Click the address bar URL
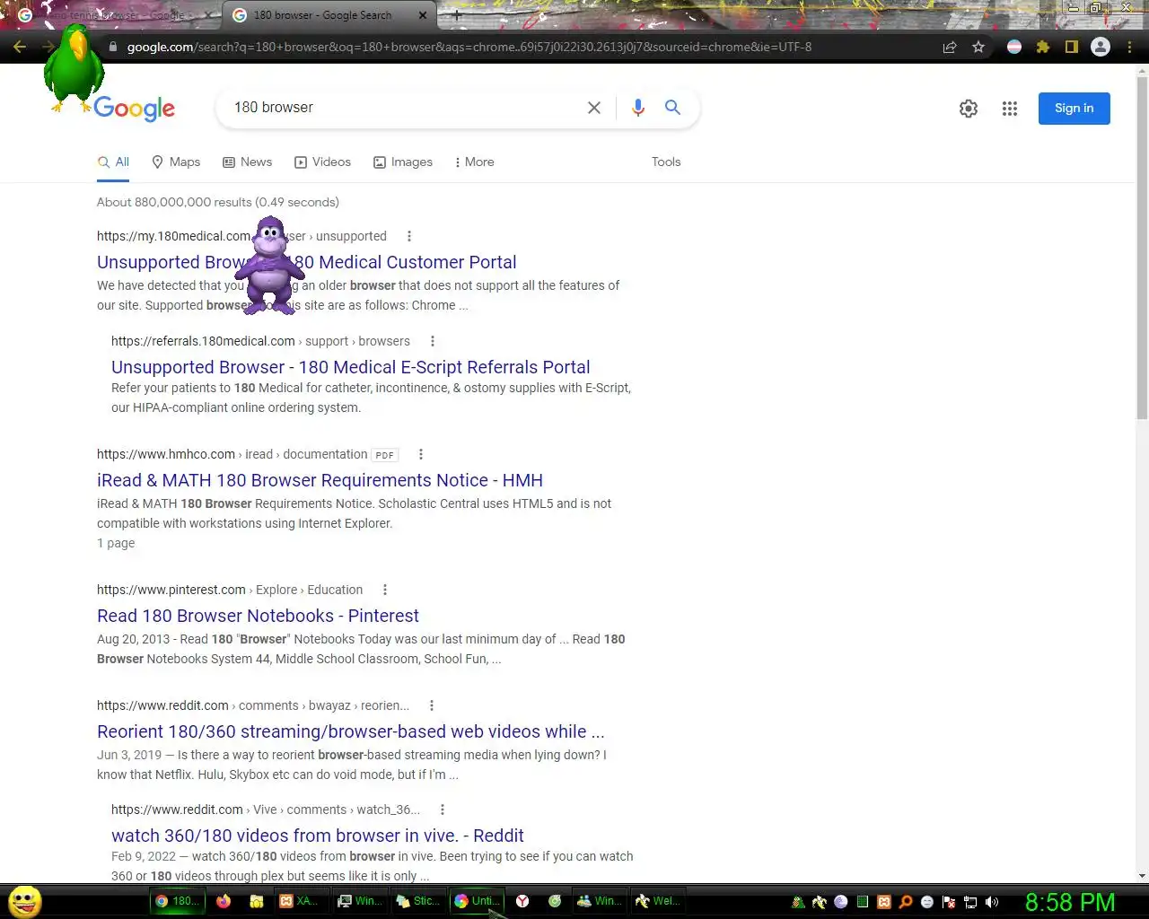The width and height of the screenshot is (1149, 919). 469,47
